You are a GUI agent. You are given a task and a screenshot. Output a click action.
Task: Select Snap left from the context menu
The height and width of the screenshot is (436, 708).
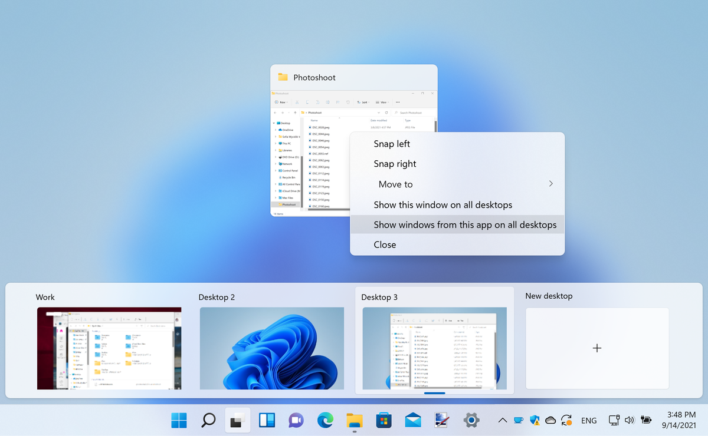pyautogui.click(x=392, y=143)
